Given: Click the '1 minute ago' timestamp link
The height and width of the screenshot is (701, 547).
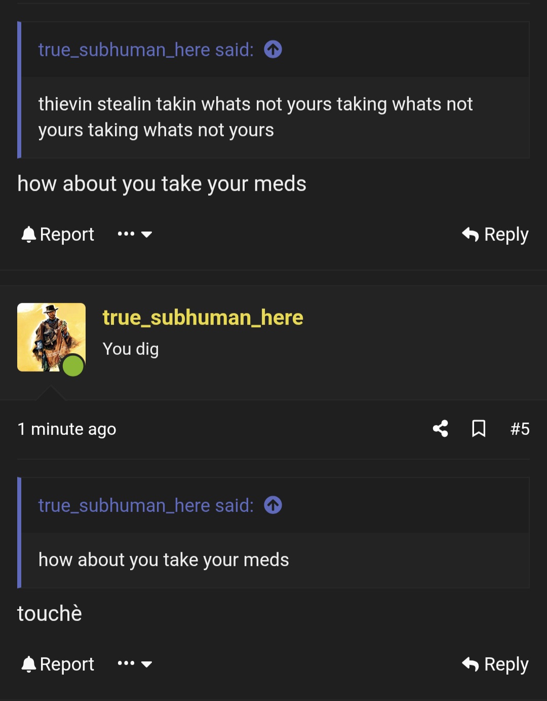Looking at the screenshot, I should tap(67, 429).
